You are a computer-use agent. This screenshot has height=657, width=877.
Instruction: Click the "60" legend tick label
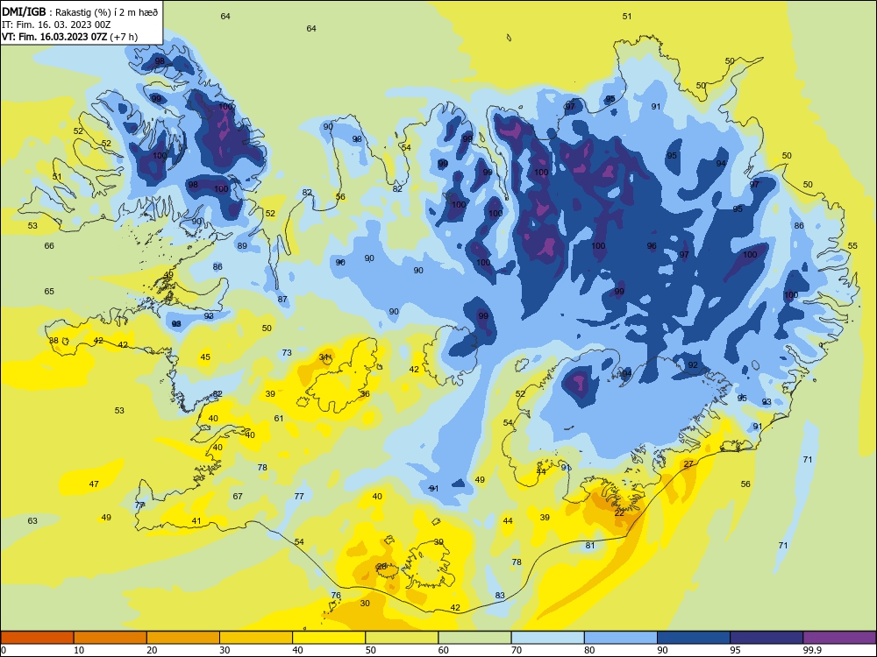(x=444, y=650)
